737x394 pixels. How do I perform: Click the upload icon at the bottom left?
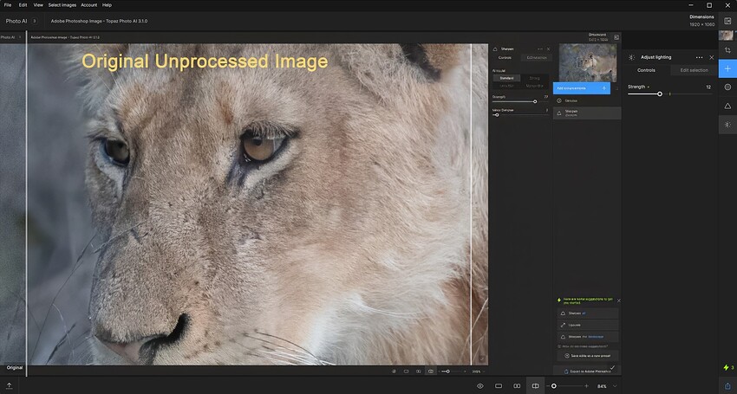point(9,385)
